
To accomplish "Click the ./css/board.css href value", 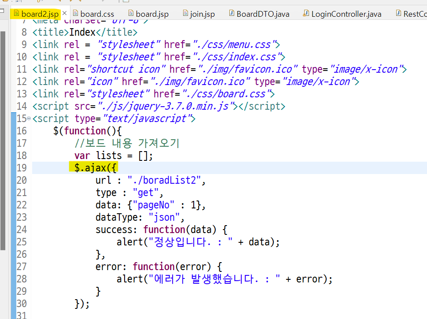I will tap(225, 94).
